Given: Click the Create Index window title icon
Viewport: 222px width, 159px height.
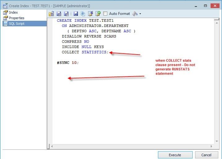Looking at the screenshot, I should point(5,6).
